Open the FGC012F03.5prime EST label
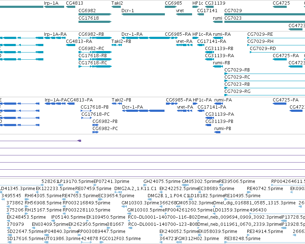305x244 pixels. click(x=120, y=239)
